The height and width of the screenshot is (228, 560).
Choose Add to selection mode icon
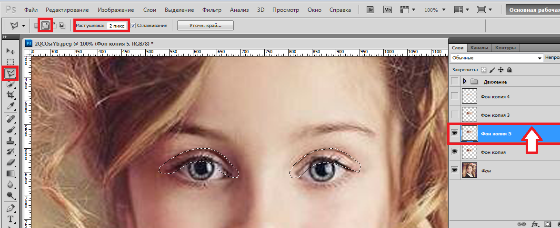[45, 25]
